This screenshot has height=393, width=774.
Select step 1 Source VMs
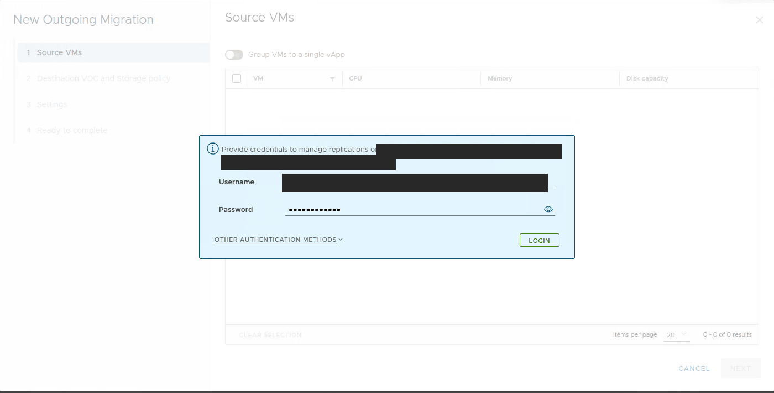coord(113,52)
